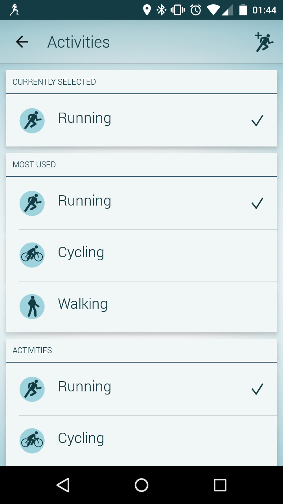The image size is (283, 504).
Task: Tap running icon in Most Used section
Action: (x=32, y=203)
